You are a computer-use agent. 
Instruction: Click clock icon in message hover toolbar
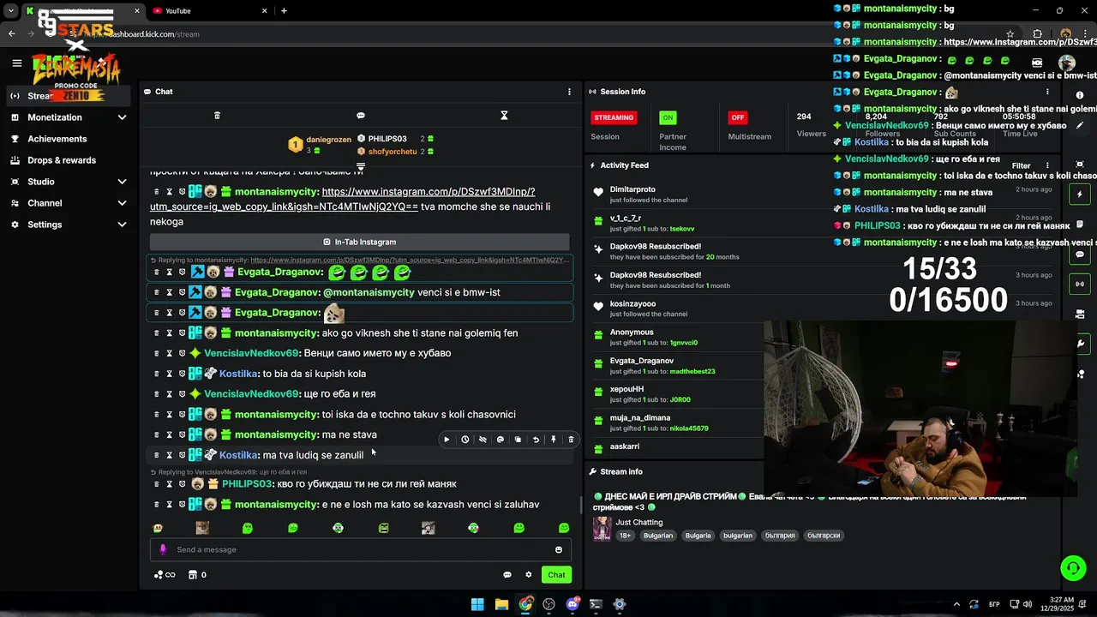465,440
